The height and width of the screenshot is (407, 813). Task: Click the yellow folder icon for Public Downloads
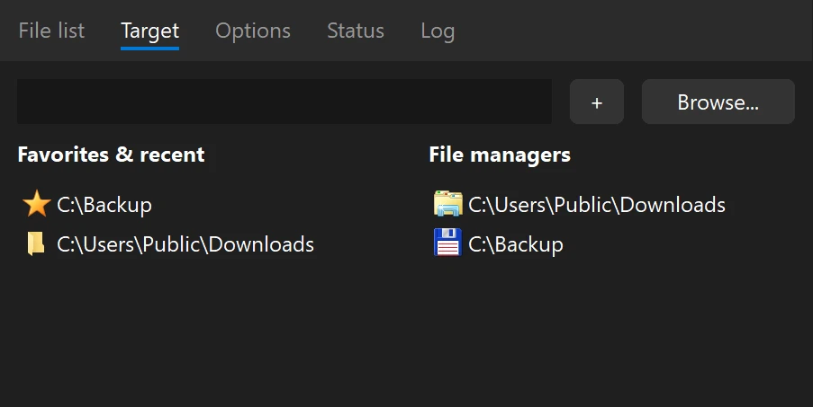pyautogui.click(x=36, y=244)
